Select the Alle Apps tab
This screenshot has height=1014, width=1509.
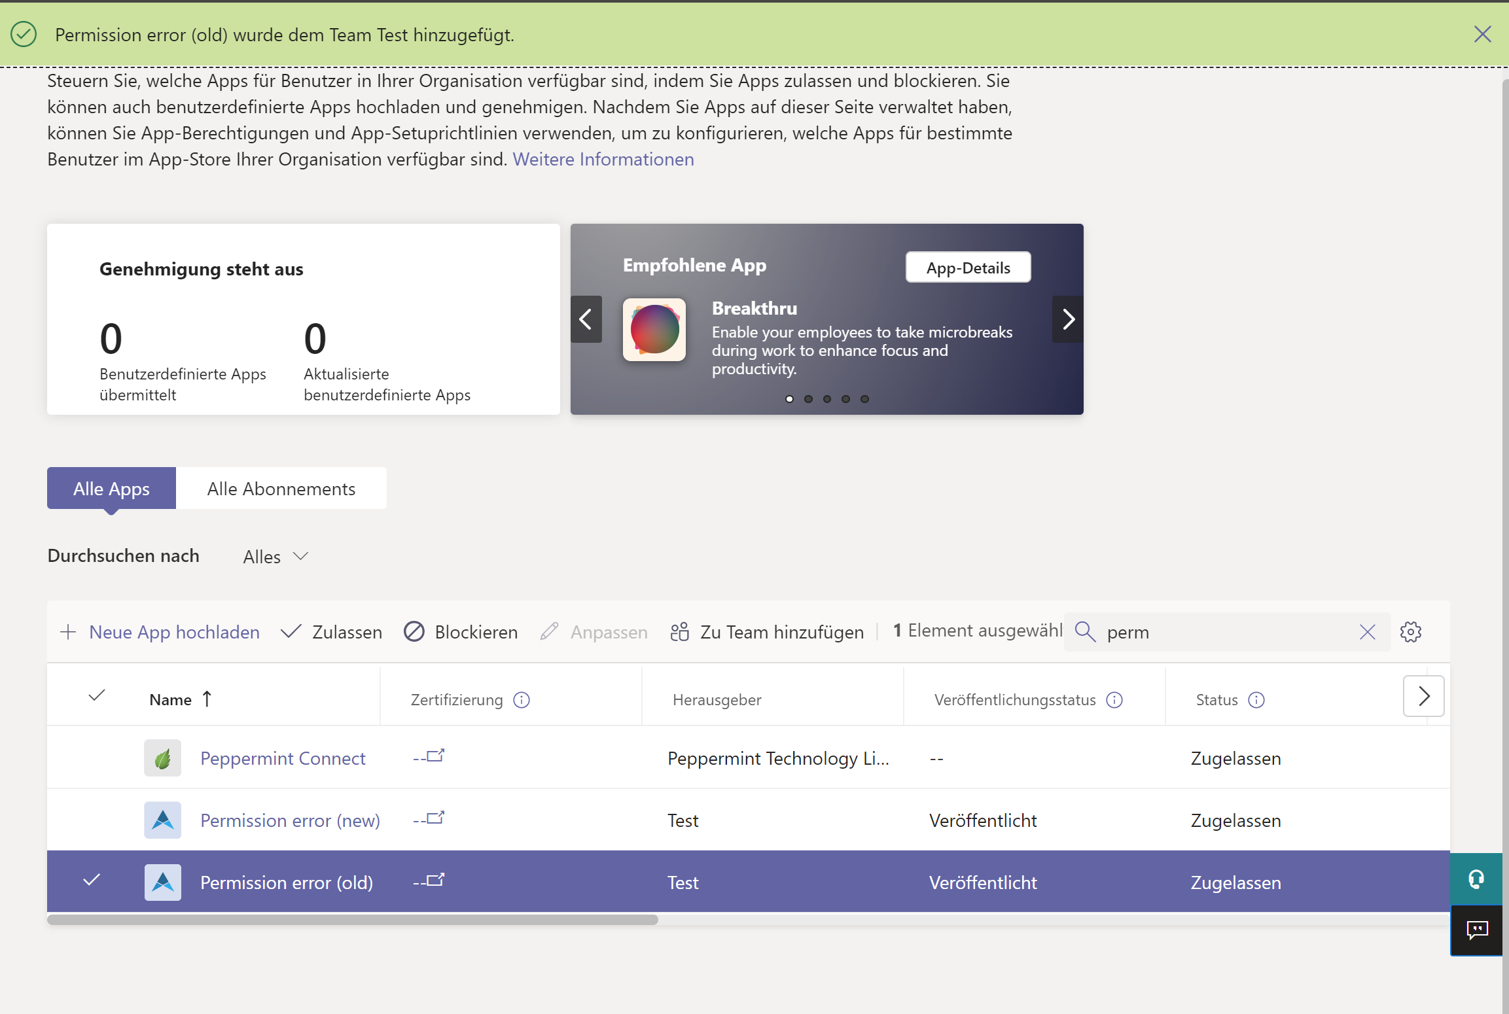[111, 488]
